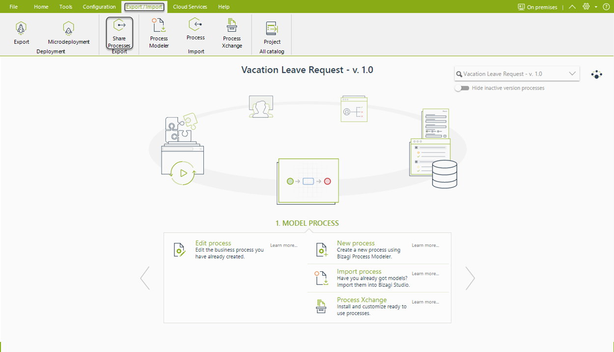614x352 pixels.
Task: Click the Process import icon
Action: 195,25
